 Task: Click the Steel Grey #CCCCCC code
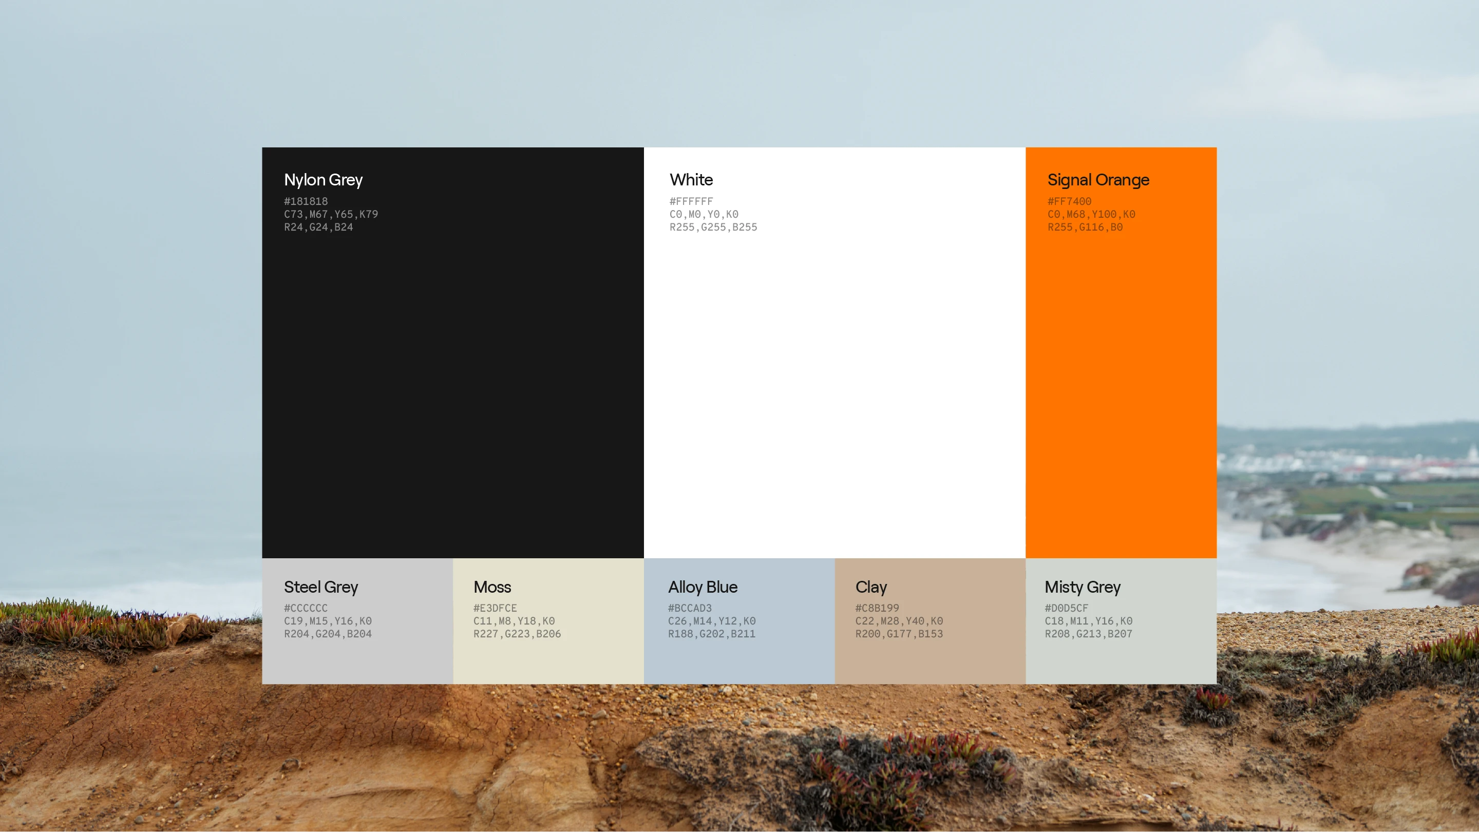[306, 608]
